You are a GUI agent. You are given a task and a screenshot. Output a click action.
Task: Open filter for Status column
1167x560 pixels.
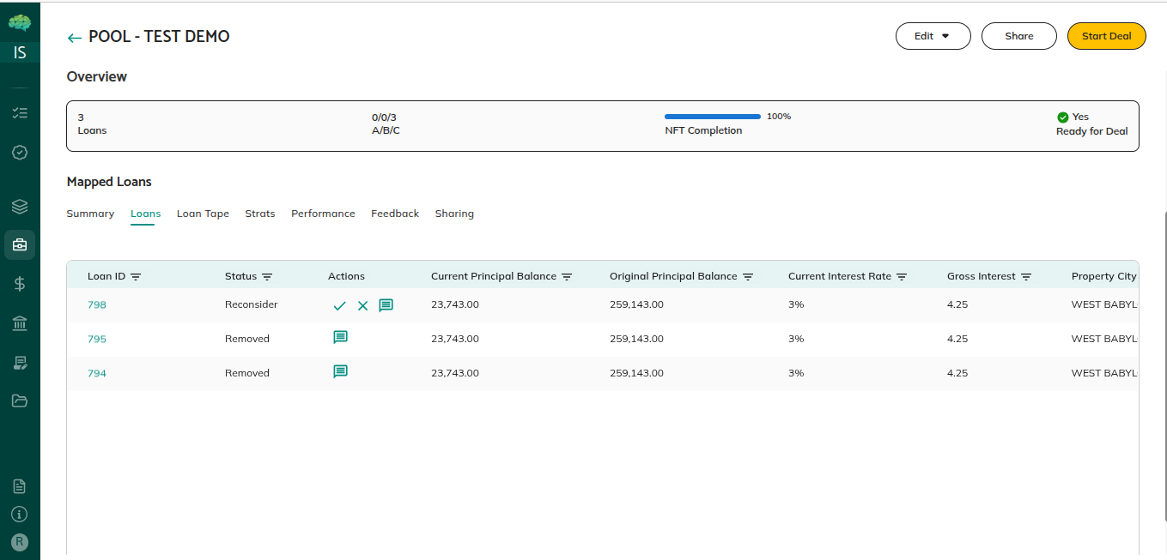267,277
